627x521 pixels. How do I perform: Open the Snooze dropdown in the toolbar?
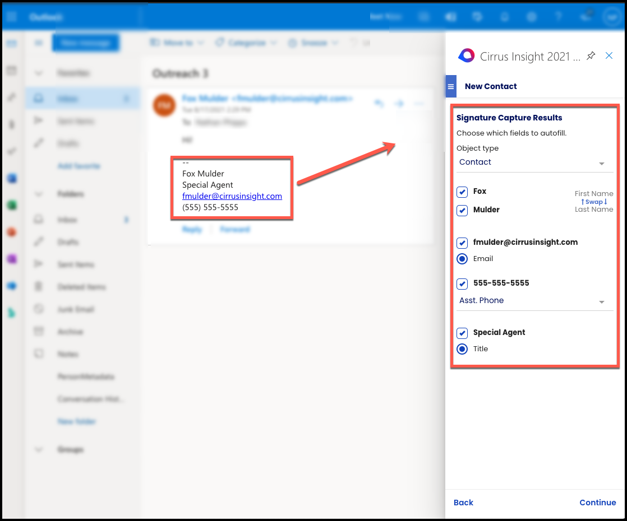tap(313, 43)
